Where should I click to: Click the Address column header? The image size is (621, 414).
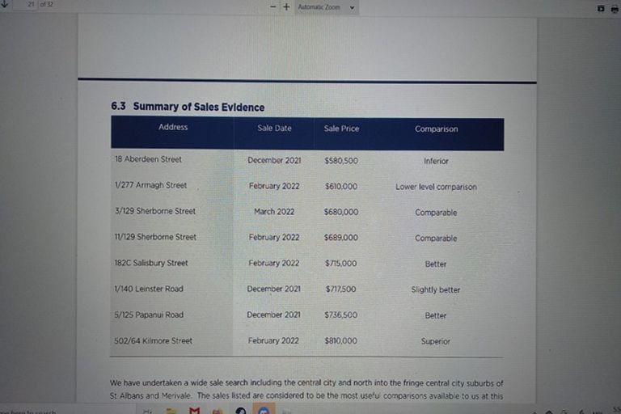coord(173,128)
